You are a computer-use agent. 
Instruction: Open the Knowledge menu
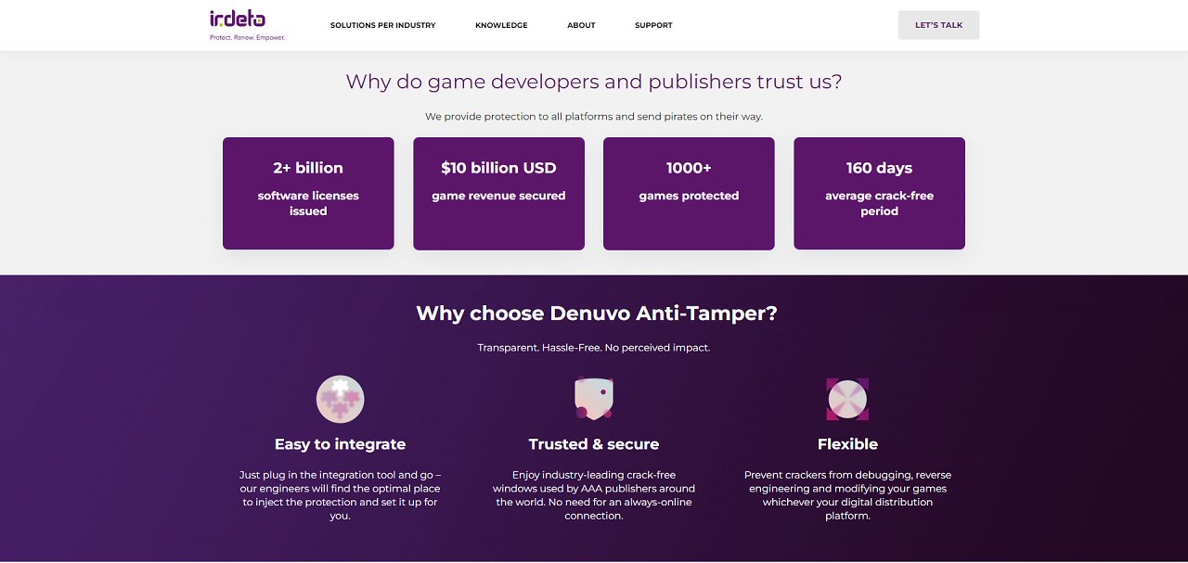click(501, 25)
